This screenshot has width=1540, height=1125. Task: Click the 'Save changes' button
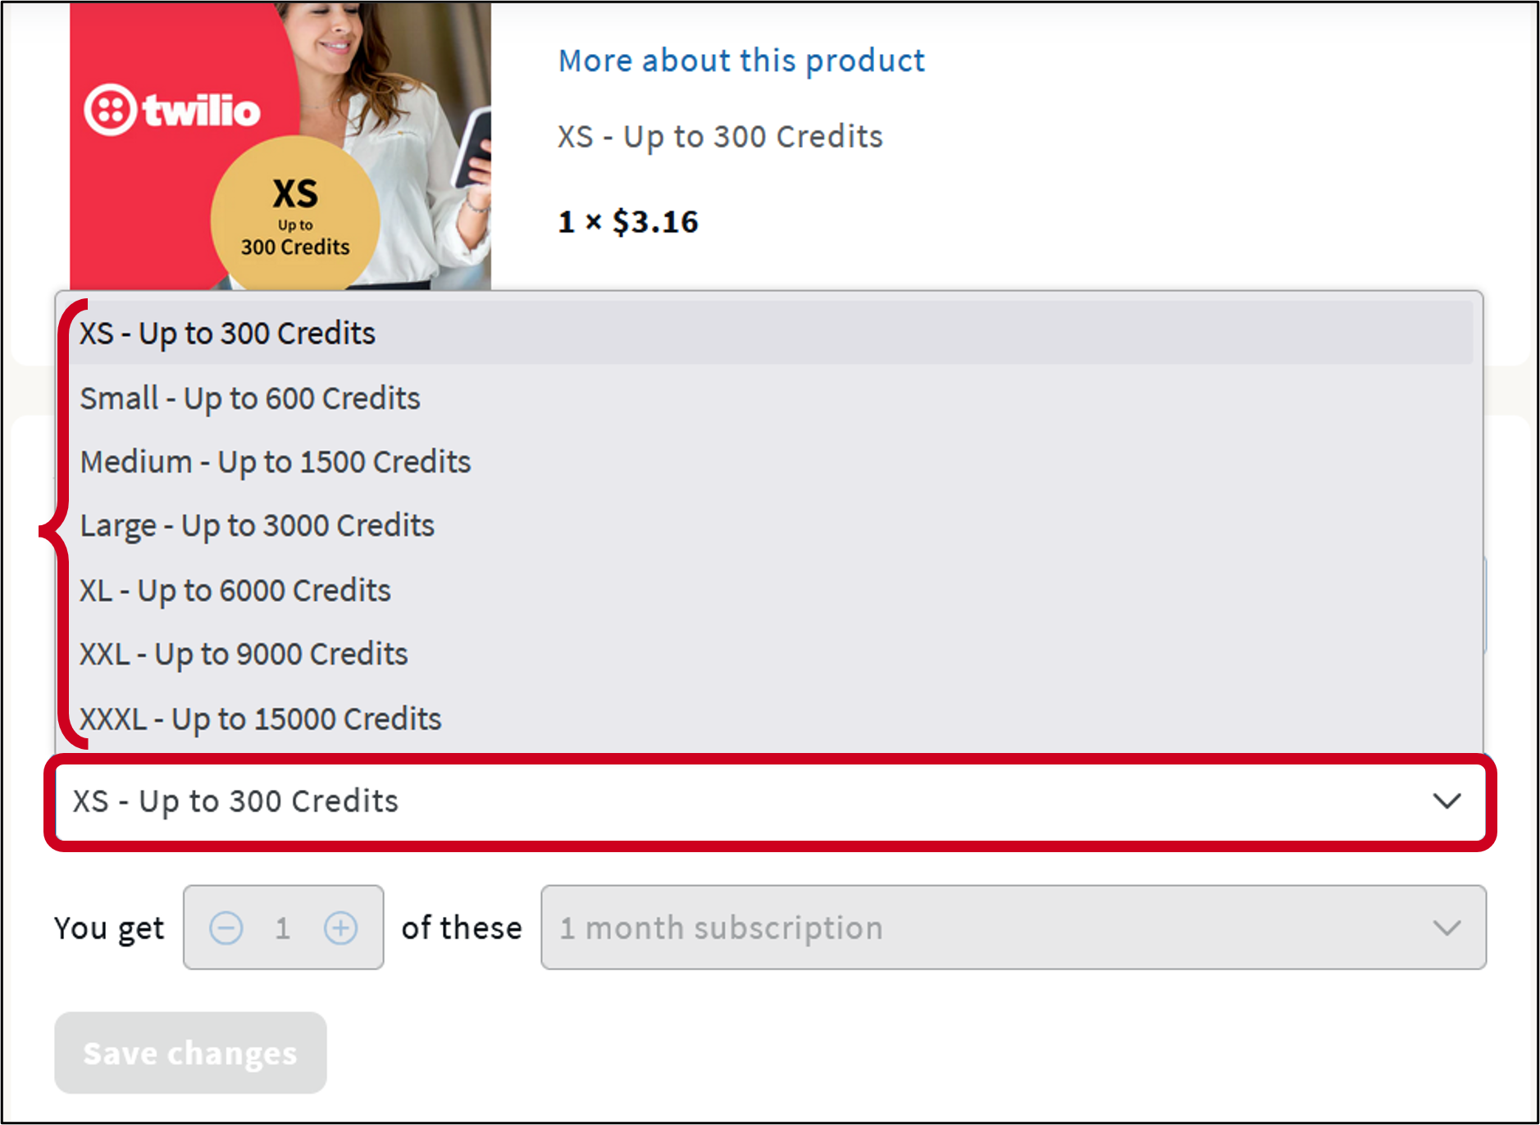tap(189, 1052)
